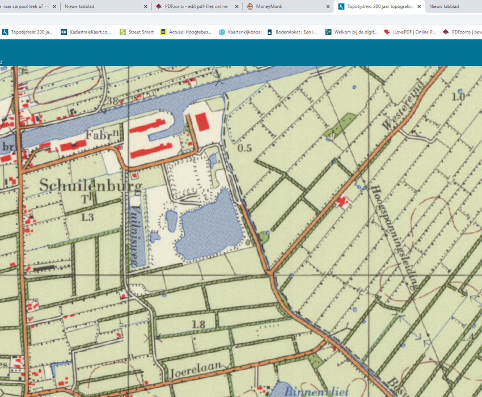
Task: Click the Fabrn factory label
Action: 102,134
